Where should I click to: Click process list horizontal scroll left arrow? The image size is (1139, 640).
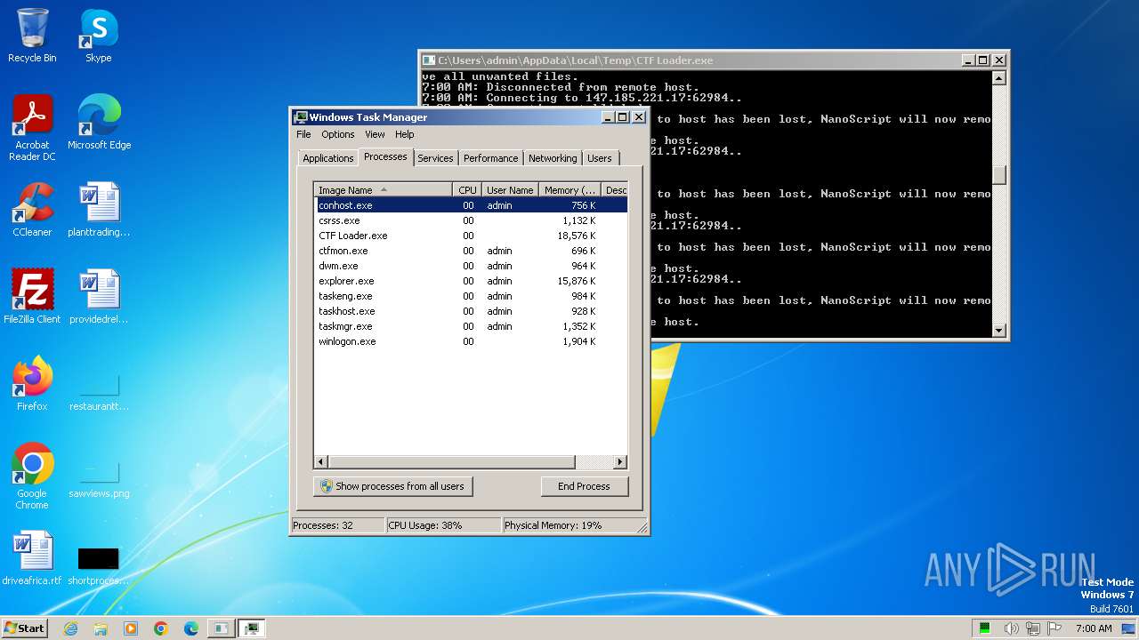[x=322, y=462]
